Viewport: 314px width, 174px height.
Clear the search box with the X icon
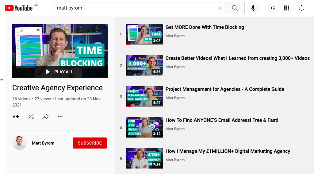[220, 8]
